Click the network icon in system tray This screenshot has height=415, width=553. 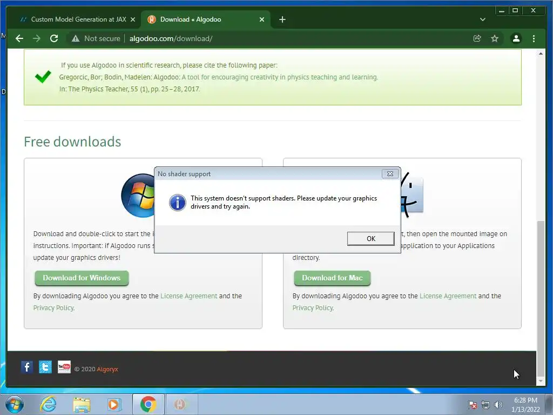click(x=485, y=405)
